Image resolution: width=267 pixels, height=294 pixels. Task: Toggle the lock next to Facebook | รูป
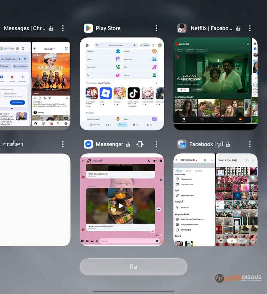pos(228,144)
